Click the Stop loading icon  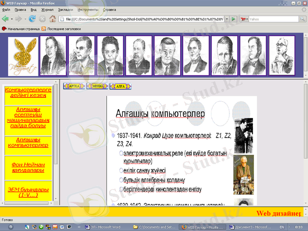[42, 18]
